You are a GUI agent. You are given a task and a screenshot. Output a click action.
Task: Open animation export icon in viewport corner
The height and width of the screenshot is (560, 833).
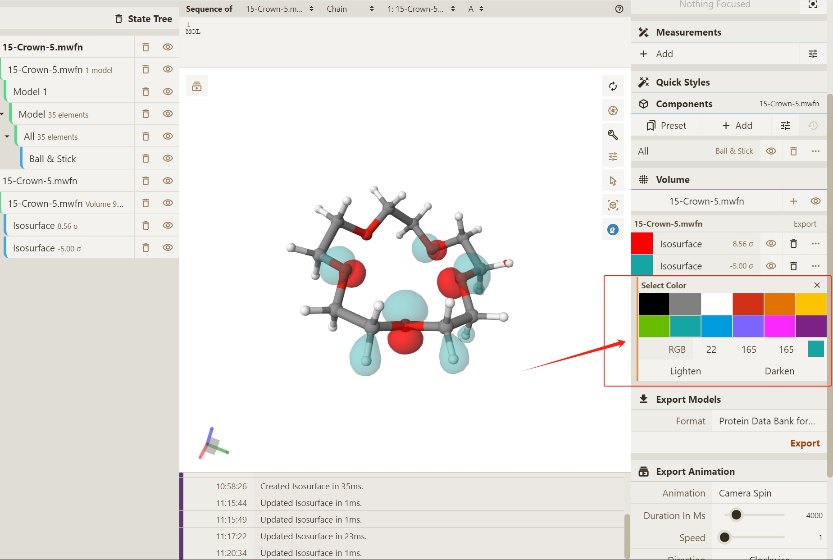(x=197, y=87)
